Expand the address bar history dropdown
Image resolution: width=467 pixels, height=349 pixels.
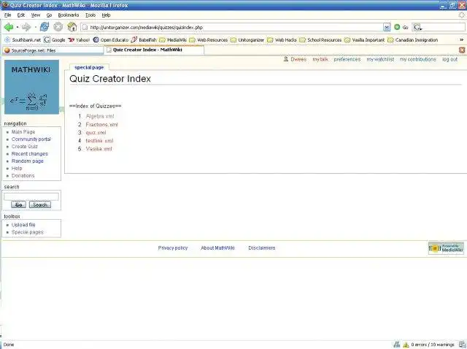point(387,27)
